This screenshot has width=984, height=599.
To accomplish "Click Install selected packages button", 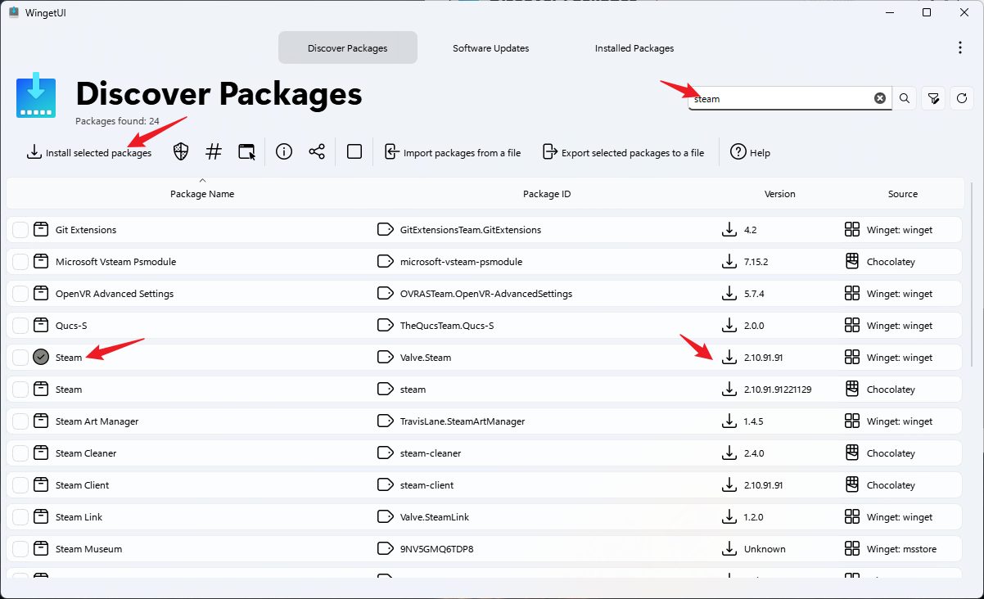I will click(89, 153).
